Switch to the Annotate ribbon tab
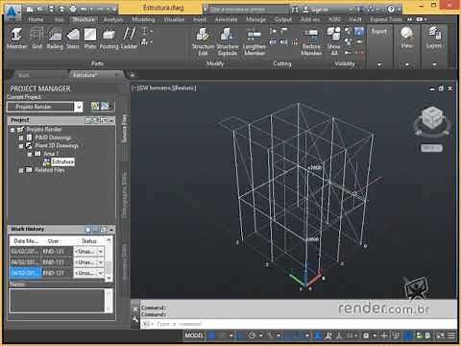The width and height of the screenshot is (461, 346). click(x=226, y=19)
